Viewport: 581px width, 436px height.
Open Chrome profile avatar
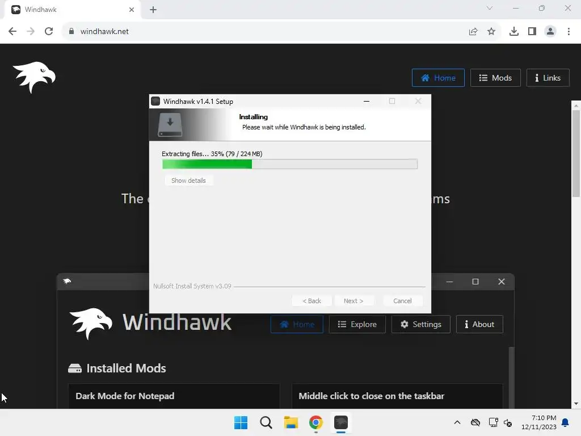pos(550,32)
